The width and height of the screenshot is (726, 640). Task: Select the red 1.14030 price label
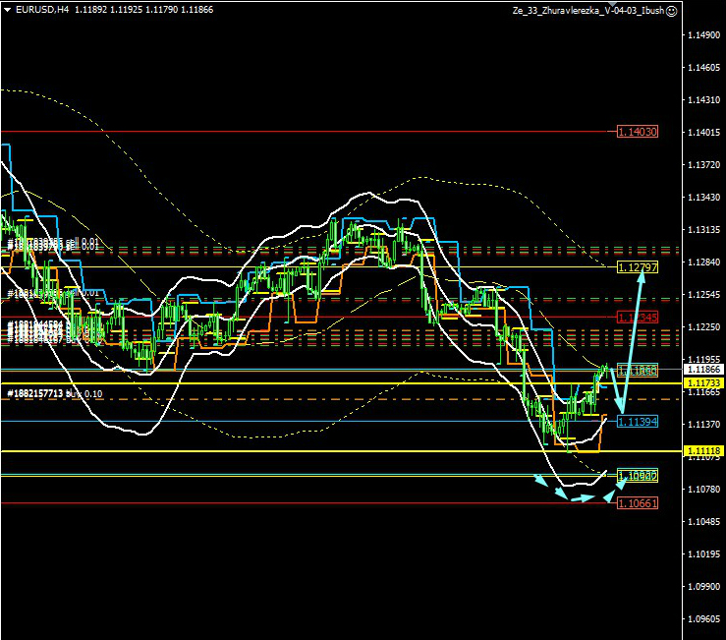tap(638, 131)
